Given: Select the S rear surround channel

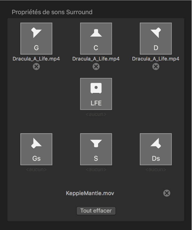Looking at the screenshot, I should 96,149.
